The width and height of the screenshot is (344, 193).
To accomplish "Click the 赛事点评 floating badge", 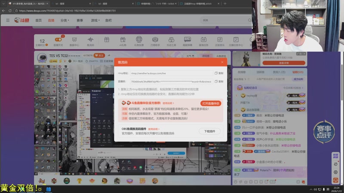I will 324,132.
